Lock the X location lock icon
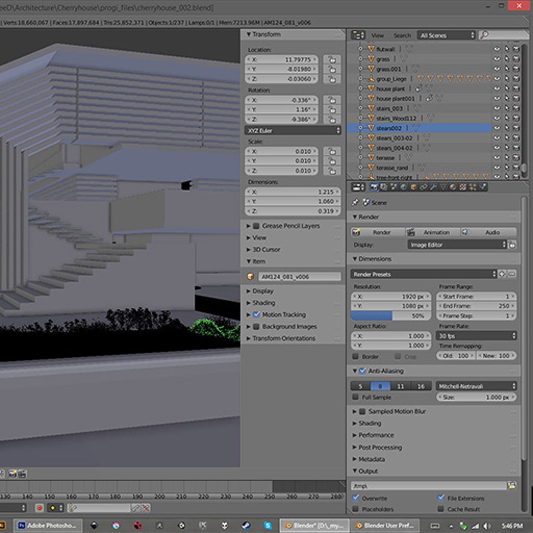 (x=332, y=60)
